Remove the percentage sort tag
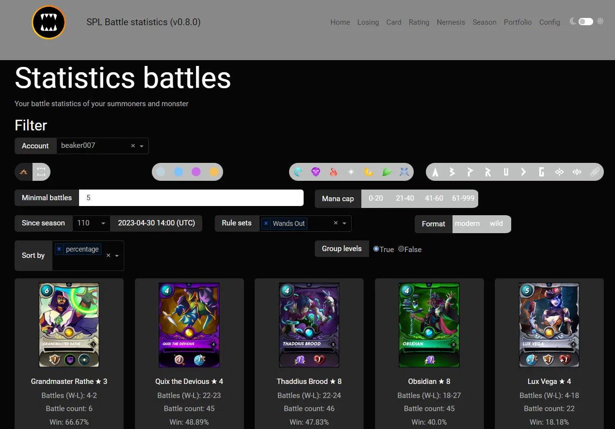Image resolution: width=615 pixels, height=429 pixels. (x=59, y=249)
